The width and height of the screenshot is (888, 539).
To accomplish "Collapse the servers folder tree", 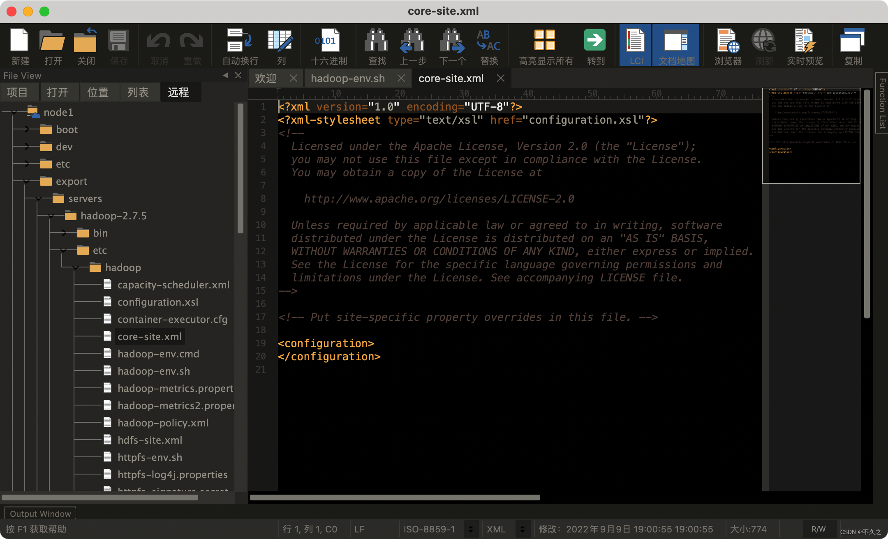I will click(x=36, y=198).
